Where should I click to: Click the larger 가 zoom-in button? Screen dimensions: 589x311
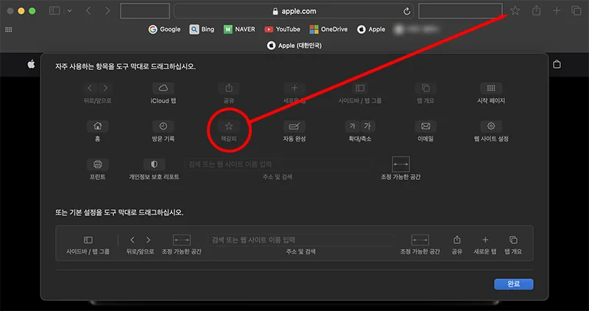(x=367, y=126)
